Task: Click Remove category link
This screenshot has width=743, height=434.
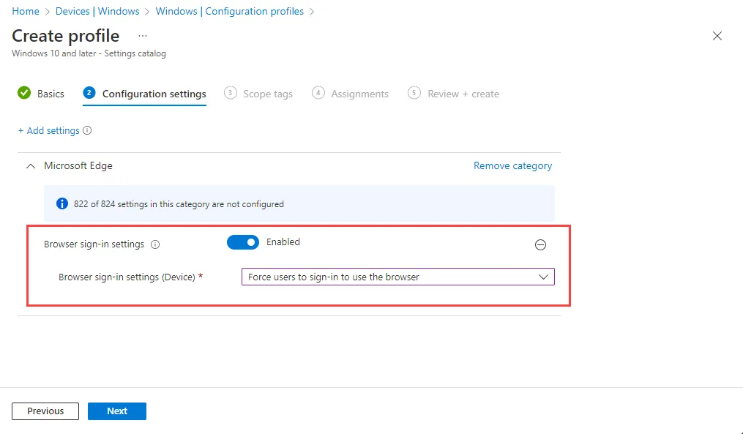Action: (x=512, y=166)
